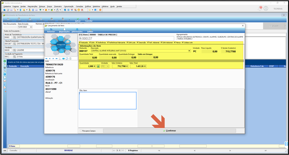Click the green plus icon in left sidebar
289x155 pixels.
5,61
